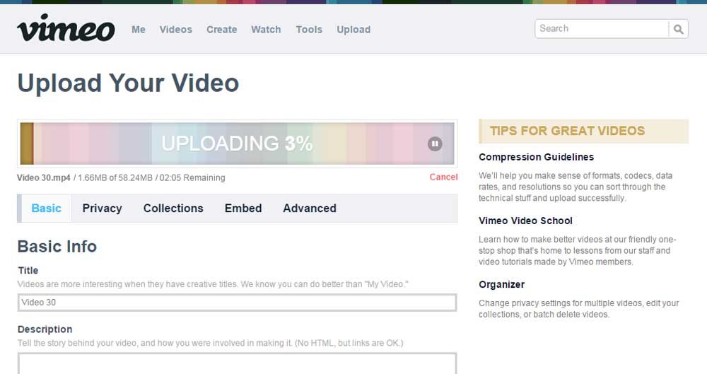Click the Title field containing Video 30

pos(237,303)
